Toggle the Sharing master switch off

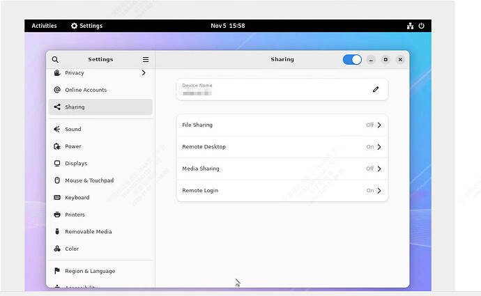coord(352,60)
